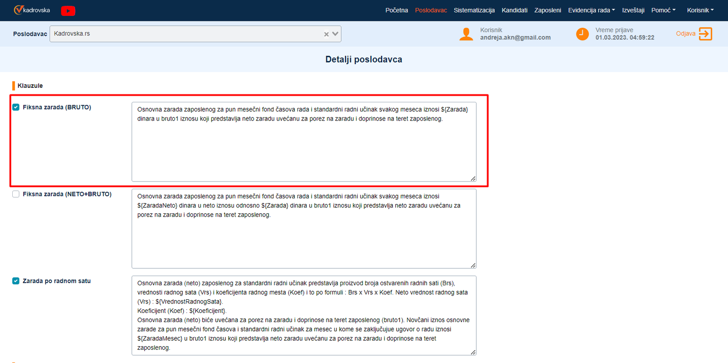Click the Odjava link text
Screen dimensions: 728x363
[685, 34]
